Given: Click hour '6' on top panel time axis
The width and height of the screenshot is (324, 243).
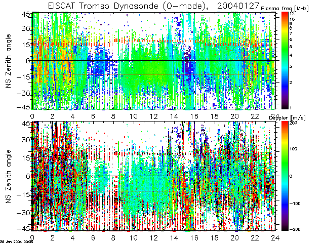Looking at the screenshot, I should tap(93, 116).
